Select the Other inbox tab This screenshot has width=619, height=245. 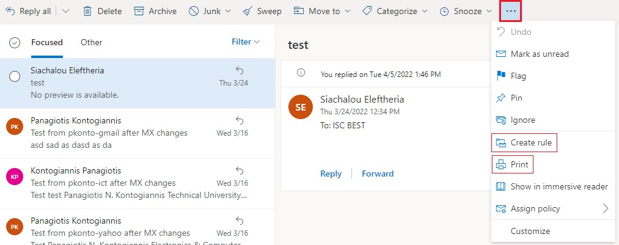(92, 42)
